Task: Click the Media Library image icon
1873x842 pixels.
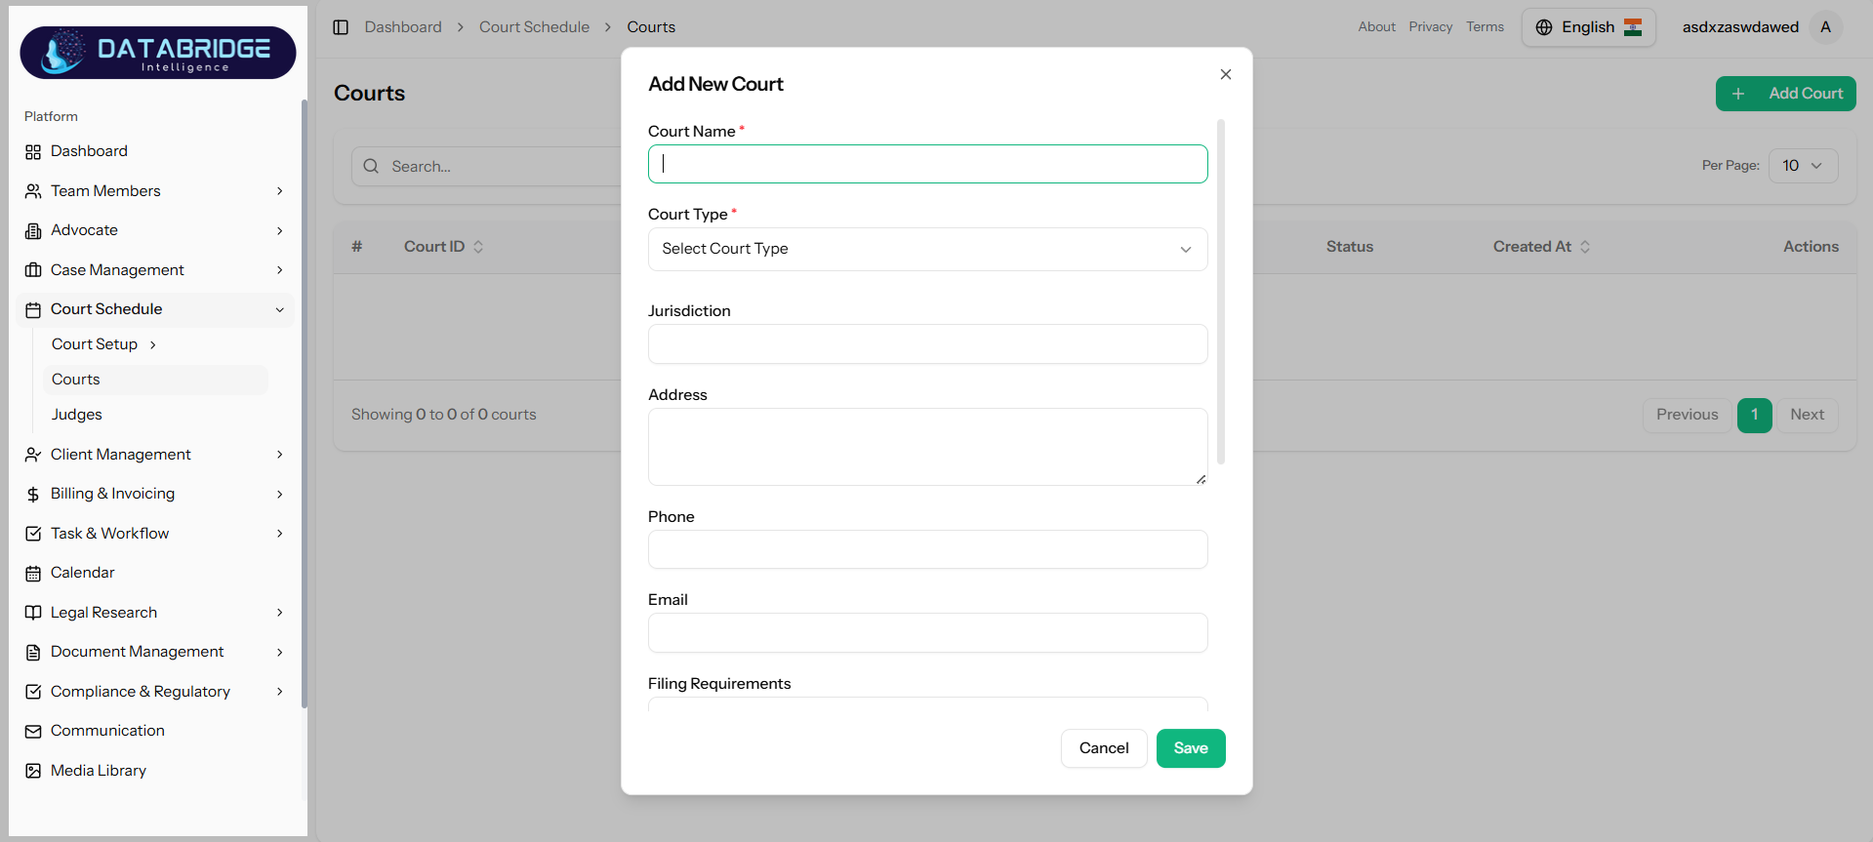Action: point(33,771)
